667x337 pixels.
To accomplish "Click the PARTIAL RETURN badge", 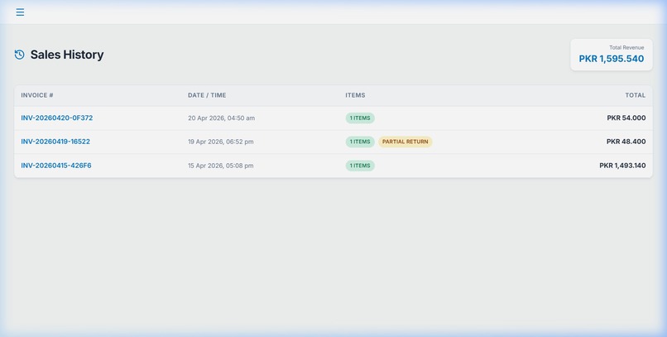I will 405,142.
